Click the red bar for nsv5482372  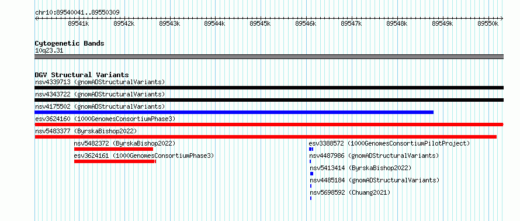[113, 149]
